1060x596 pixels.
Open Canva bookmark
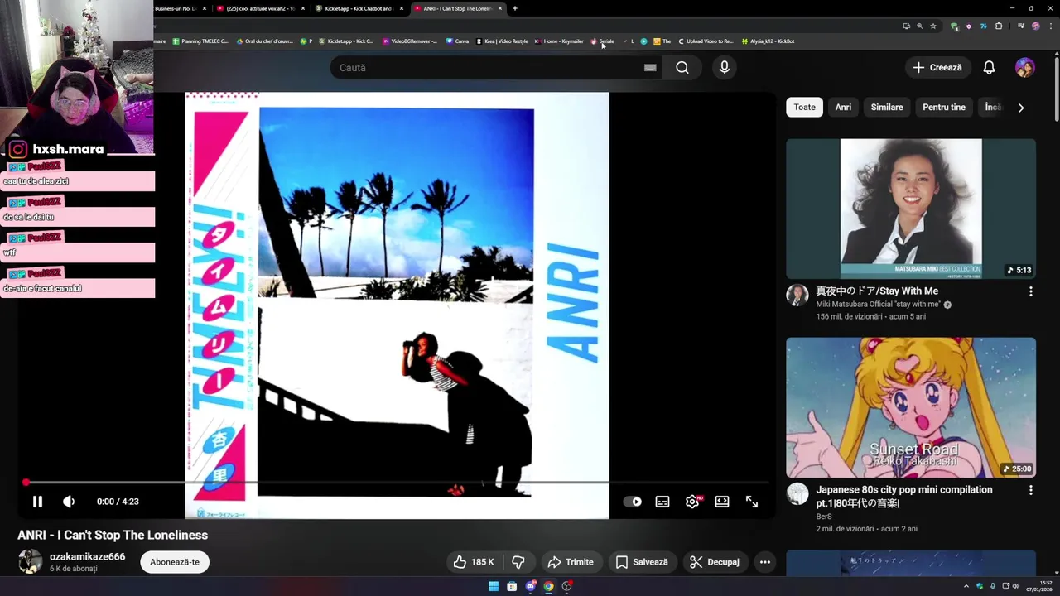(x=457, y=41)
